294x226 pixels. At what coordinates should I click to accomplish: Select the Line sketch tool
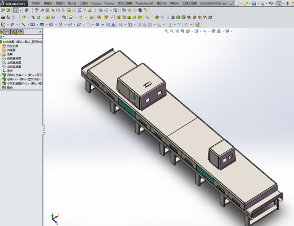(23, 24)
